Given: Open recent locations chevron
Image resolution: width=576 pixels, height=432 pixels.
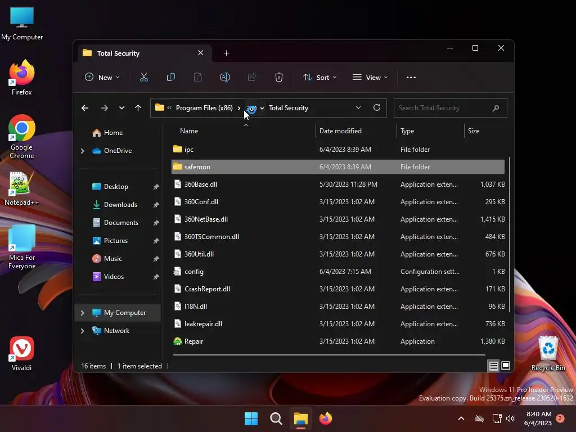Looking at the screenshot, I should pyautogui.click(x=121, y=108).
